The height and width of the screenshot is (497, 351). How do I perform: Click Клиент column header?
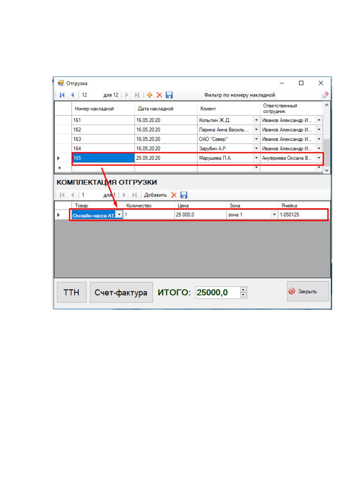coord(229,109)
